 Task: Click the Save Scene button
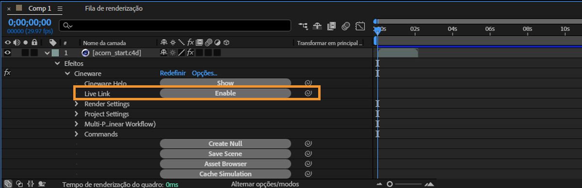[226, 154]
